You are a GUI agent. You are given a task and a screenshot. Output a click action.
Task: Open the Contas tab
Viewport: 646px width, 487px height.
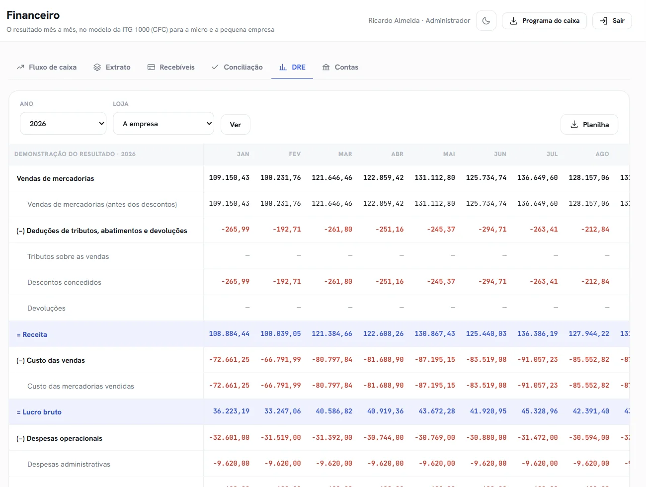point(340,67)
